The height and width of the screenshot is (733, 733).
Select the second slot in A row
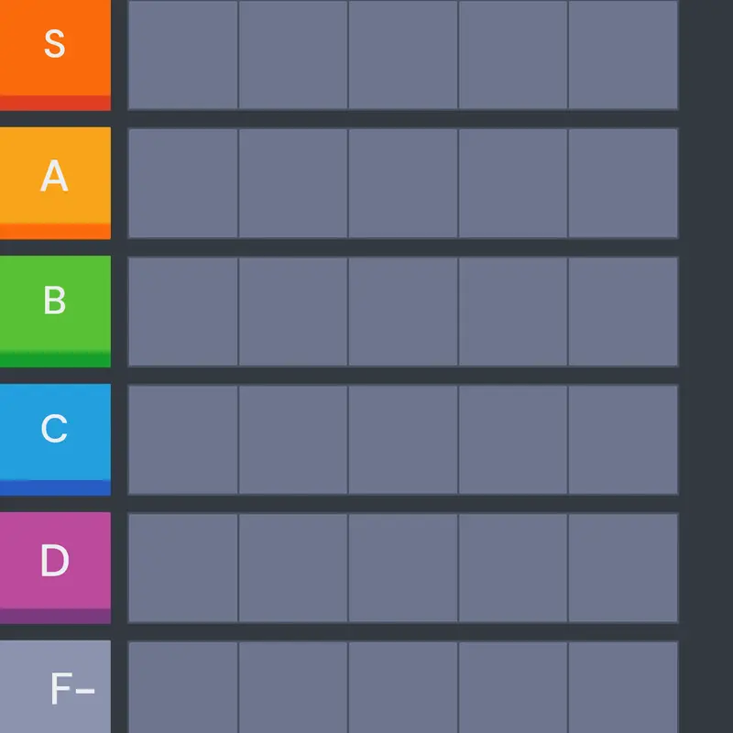[293, 183]
